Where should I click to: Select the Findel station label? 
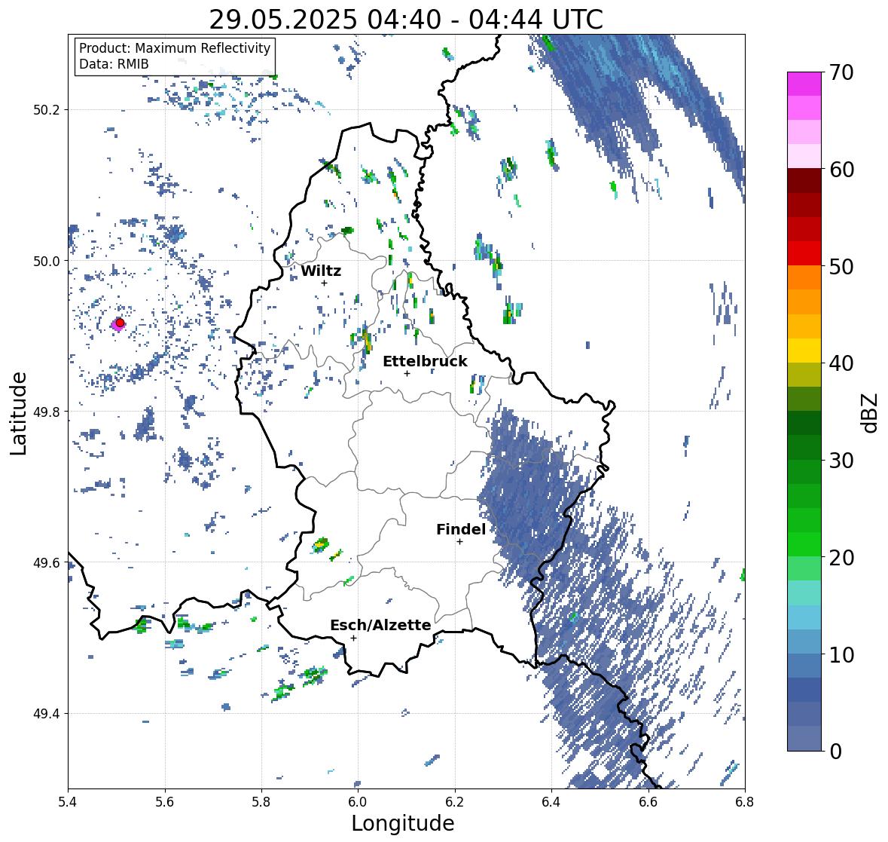tap(461, 529)
